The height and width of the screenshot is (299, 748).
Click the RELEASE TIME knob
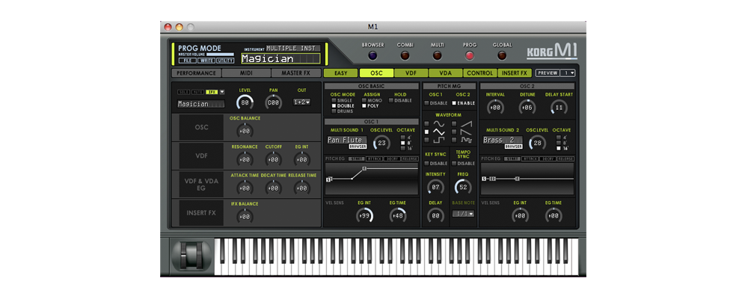tap(301, 188)
